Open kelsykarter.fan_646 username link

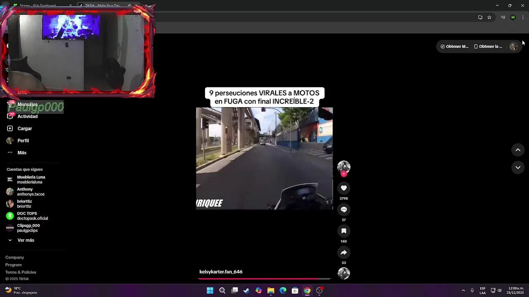point(221,272)
